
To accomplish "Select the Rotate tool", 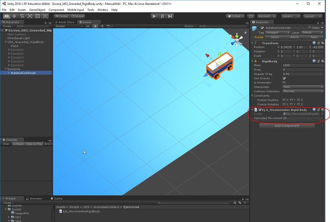I will tap(22, 16).
